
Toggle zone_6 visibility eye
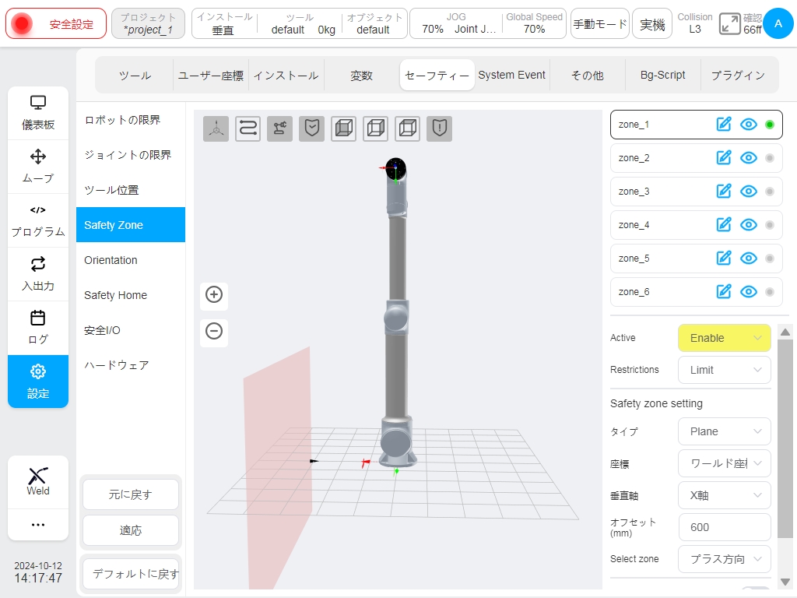[x=749, y=292]
